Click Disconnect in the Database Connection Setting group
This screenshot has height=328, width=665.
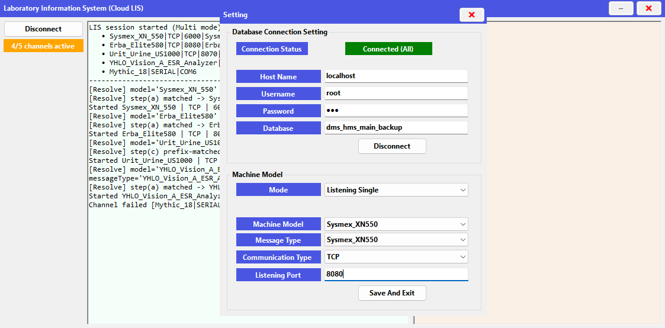coord(392,146)
